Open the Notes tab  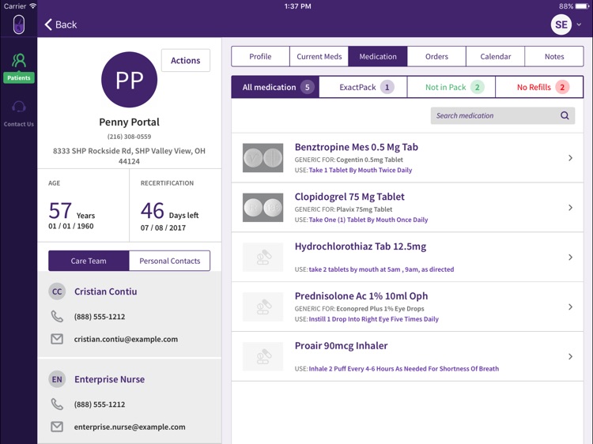(554, 56)
